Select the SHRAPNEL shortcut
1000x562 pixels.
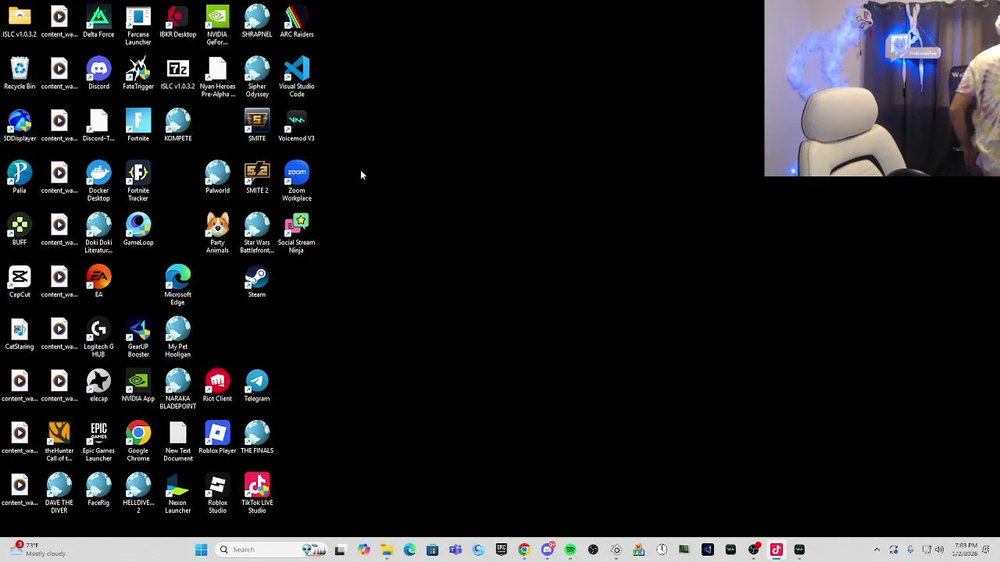tap(257, 22)
